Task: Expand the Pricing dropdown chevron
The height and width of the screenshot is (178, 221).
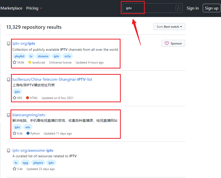Action: pyautogui.click(x=41, y=8)
